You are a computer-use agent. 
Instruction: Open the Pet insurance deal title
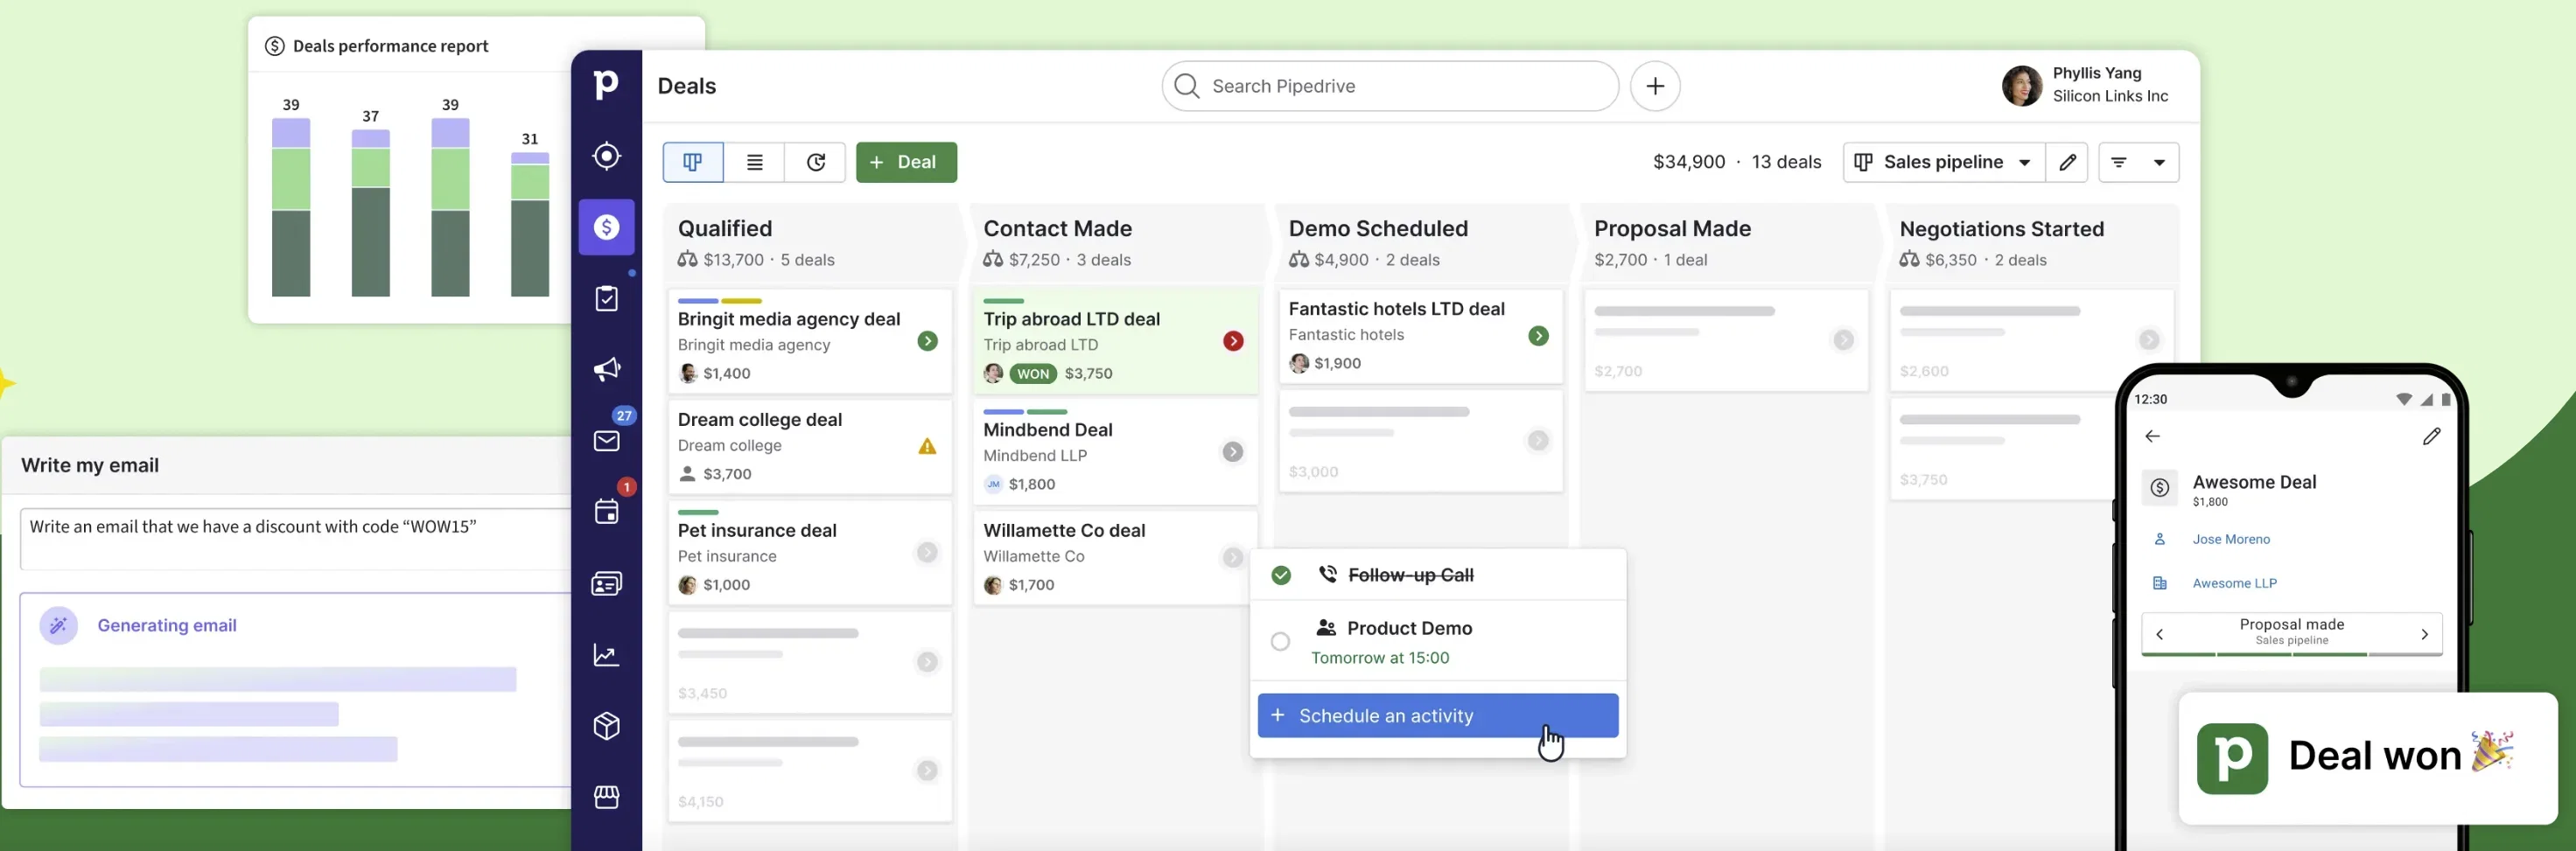757,531
